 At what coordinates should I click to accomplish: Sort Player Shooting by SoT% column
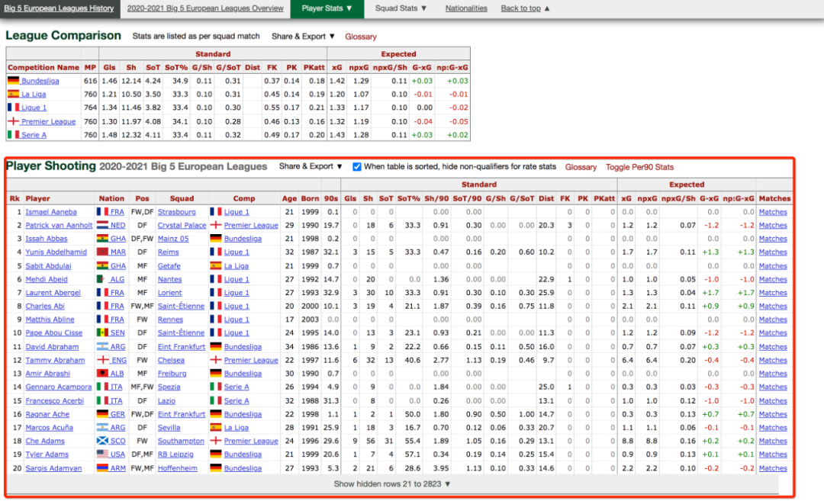(x=409, y=198)
